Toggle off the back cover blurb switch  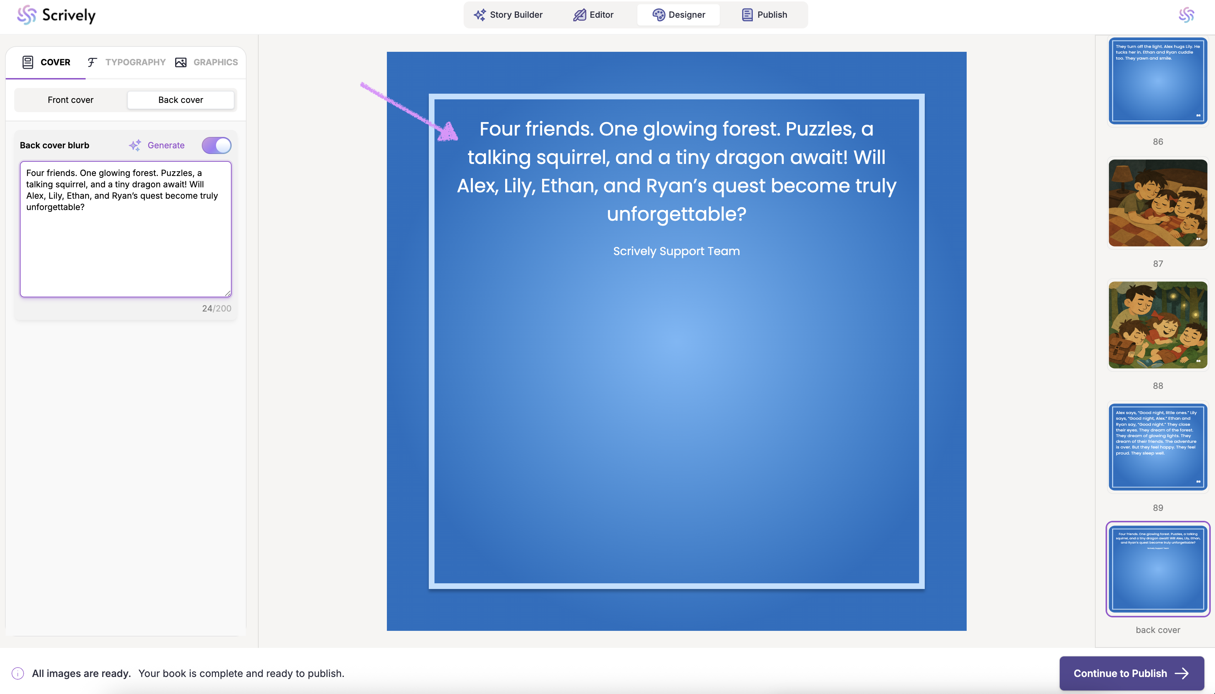coord(216,145)
